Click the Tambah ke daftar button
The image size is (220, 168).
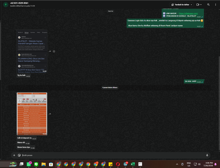pos(181,5)
